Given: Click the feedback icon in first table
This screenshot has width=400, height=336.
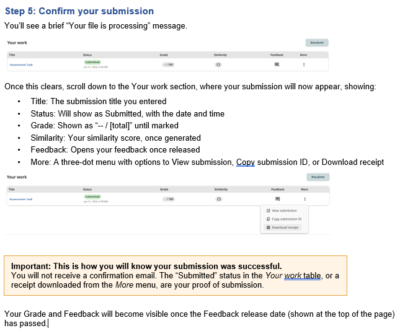Looking at the screenshot, I should 277,64.
